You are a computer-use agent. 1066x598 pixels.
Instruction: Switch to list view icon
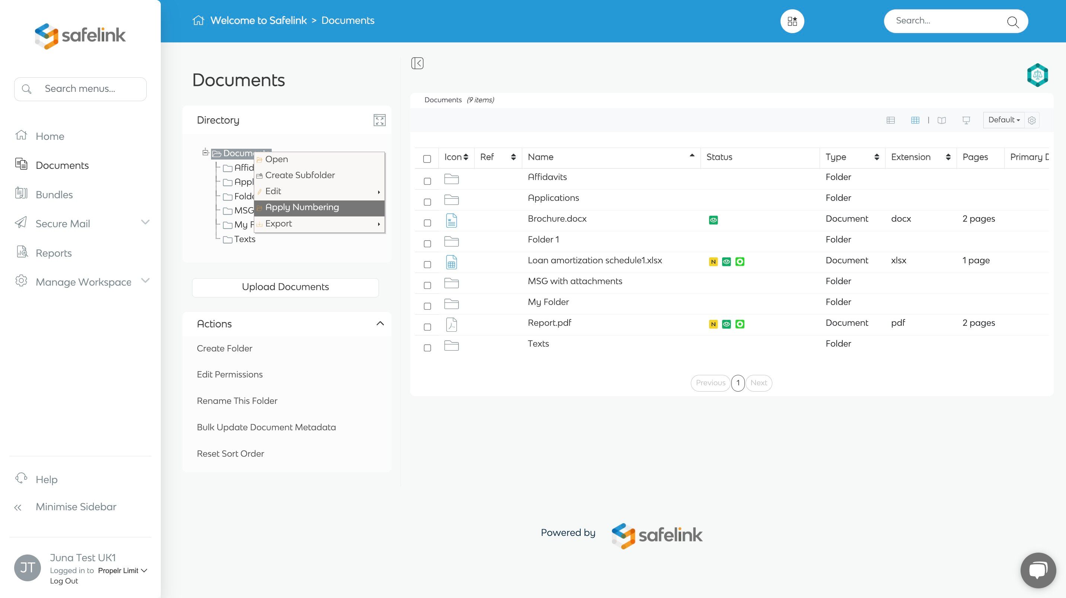click(x=891, y=120)
